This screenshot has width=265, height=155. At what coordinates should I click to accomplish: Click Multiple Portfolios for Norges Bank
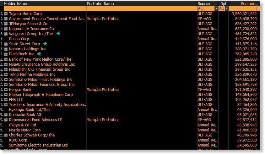pyautogui.click(x=103, y=90)
